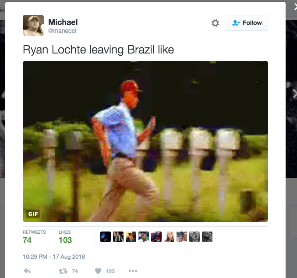Play the Forrest Gump running GIF
Screen dimensions: 297x278
pyautogui.click(x=145, y=141)
